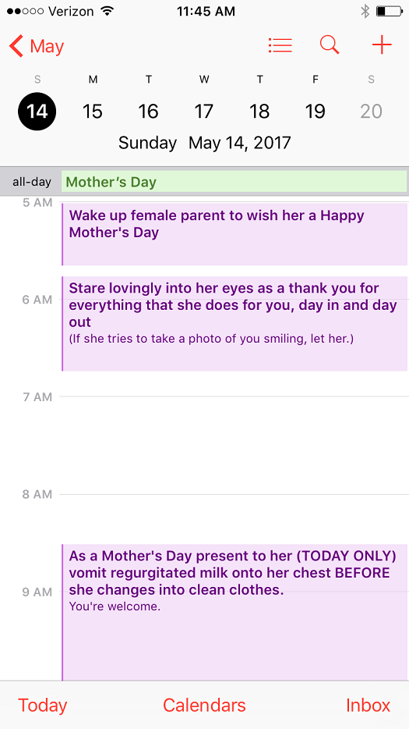Add a new event with plus icon

[382, 45]
